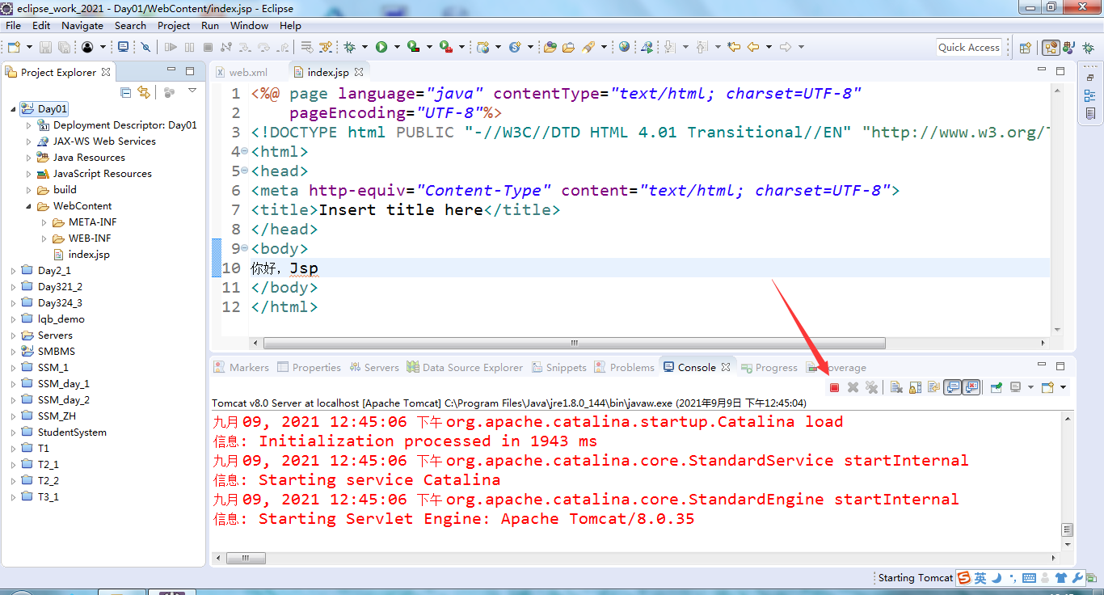Expand the META-INF folder

44,222
